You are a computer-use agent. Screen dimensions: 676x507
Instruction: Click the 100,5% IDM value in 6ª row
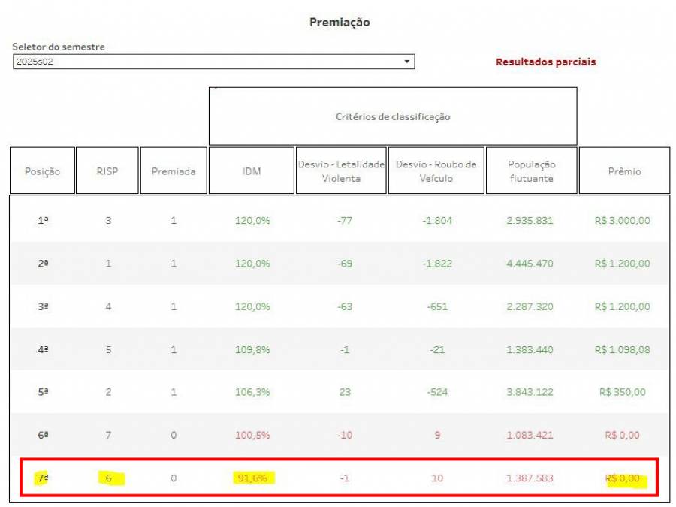coord(252,435)
